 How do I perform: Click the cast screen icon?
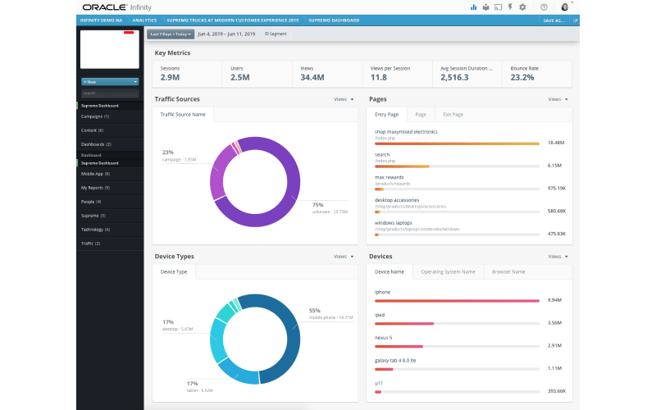pos(498,7)
